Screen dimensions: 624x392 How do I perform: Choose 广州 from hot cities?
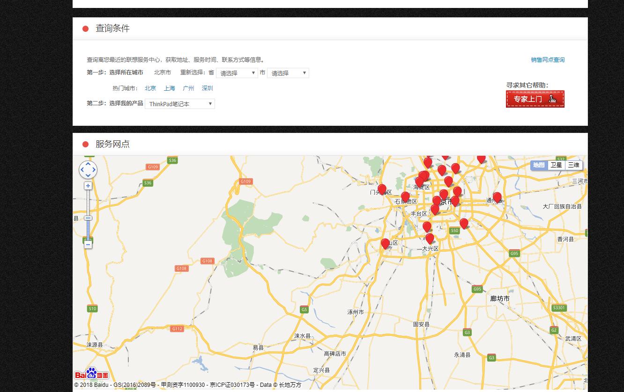[x=188, y=88]
